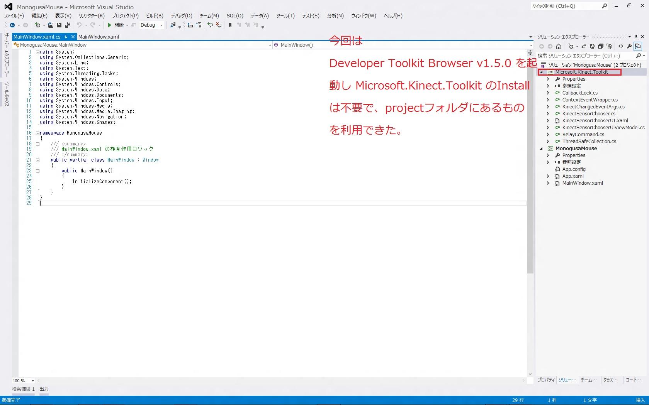
Task: Collapse the Microsoft.Kinect.Toolkit project node
Action: tap(541, 72)
